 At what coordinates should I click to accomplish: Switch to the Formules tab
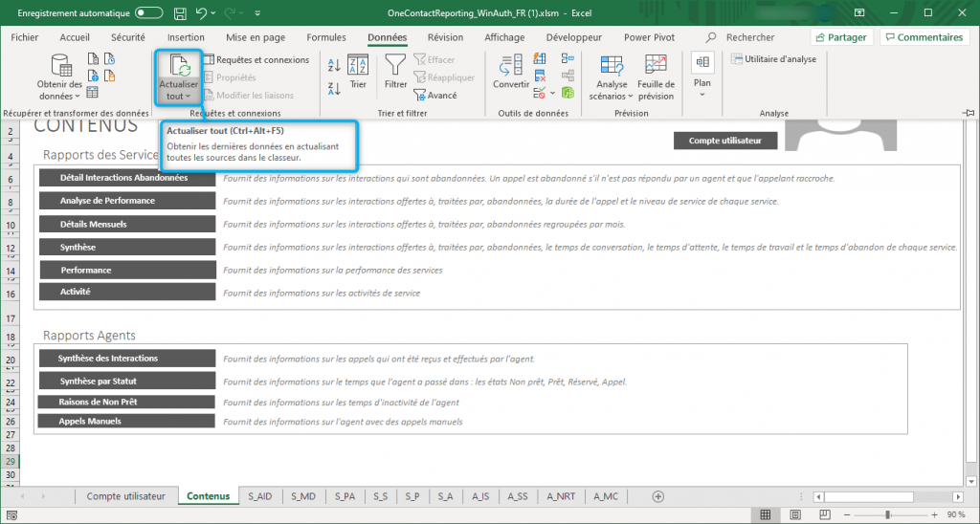pyautogui.click(x=326, y=37)
